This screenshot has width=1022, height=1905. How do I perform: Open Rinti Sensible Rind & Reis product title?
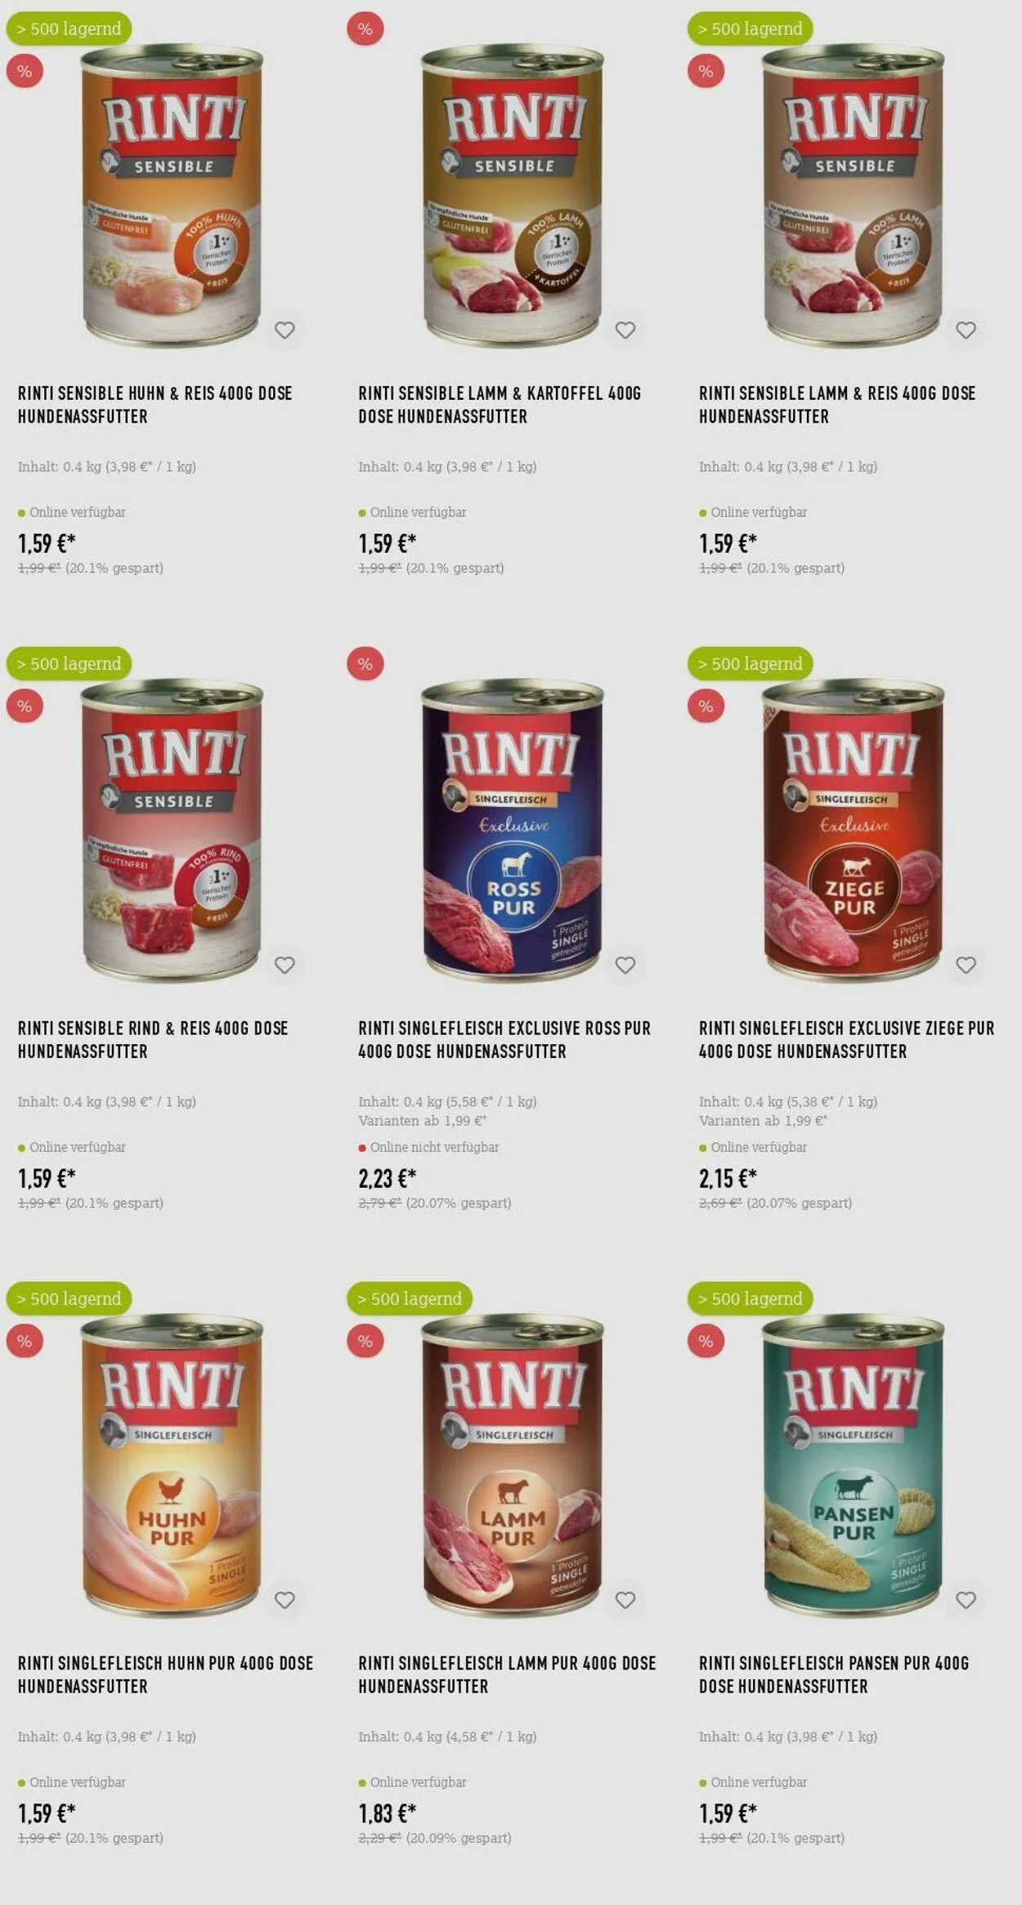153,1040
